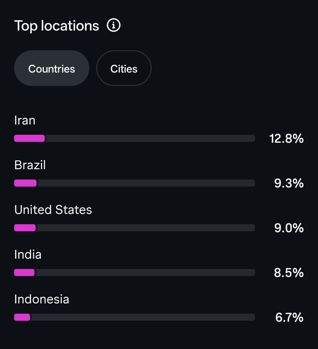Click the United States pink progress bar
This screenshot has height=349, width=318.
pyautogui.click(x=25, y=228)
